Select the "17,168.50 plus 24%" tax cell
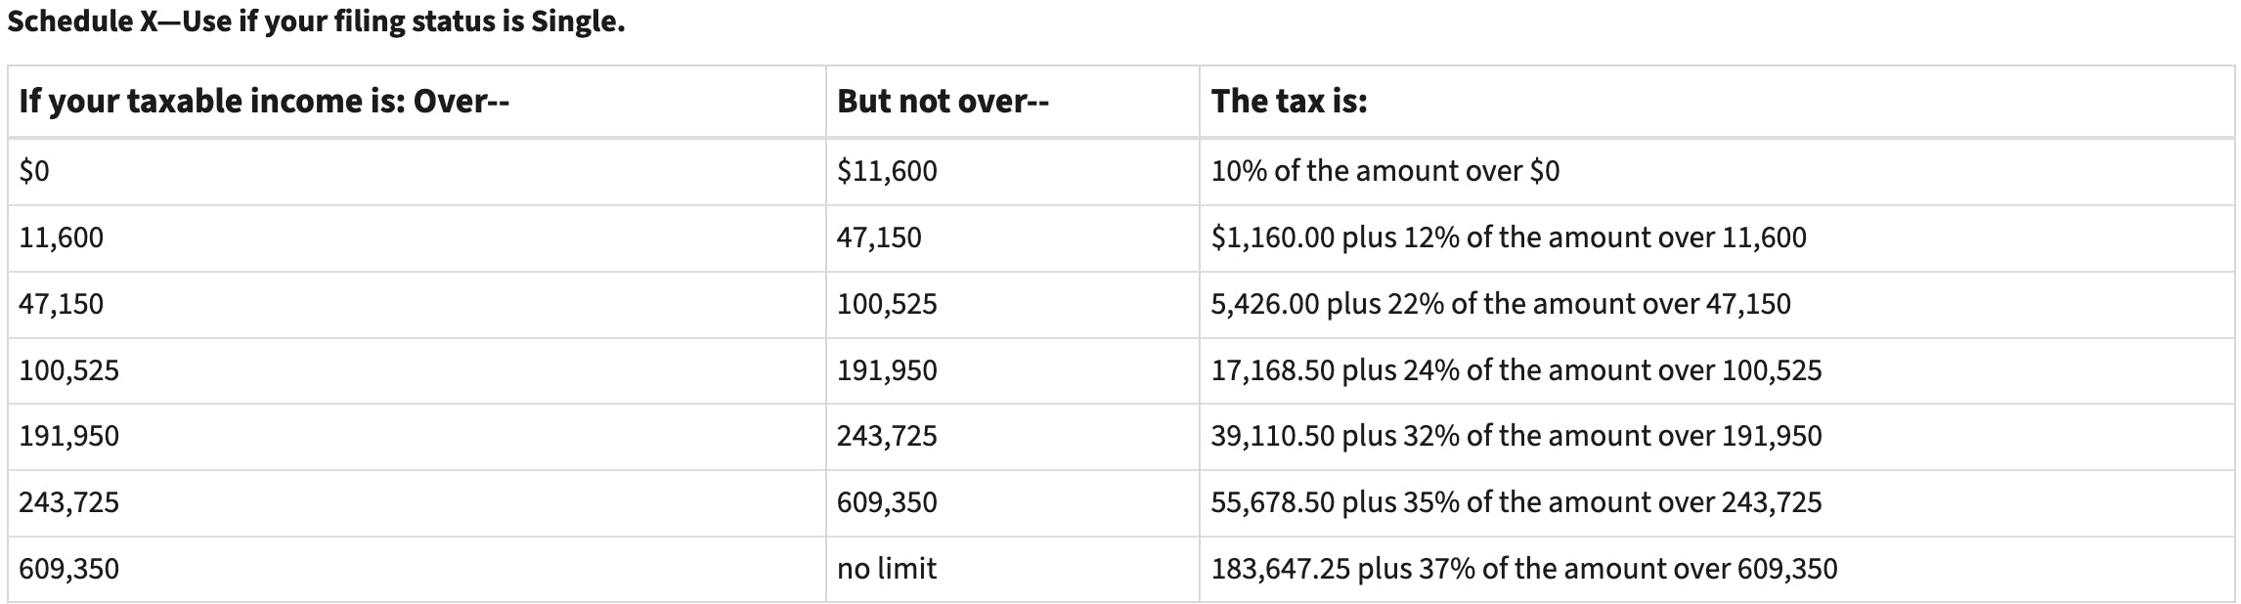The width and height of the screenshot is (2241, 604). (1516, 370)
